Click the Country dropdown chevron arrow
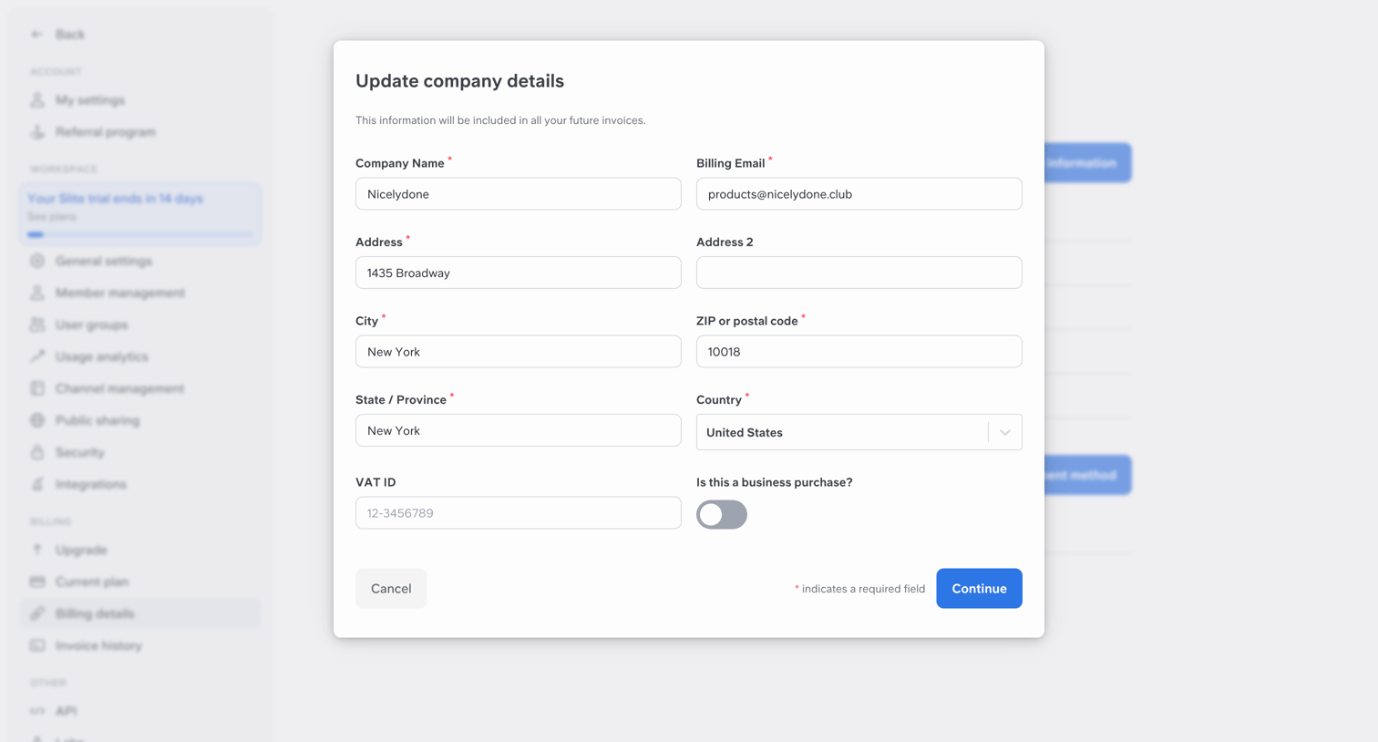1378x742 pixels. tap(1004, 433)
